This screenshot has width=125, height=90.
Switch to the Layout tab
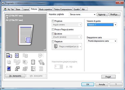pyautogui.click(x=26, y=9)
